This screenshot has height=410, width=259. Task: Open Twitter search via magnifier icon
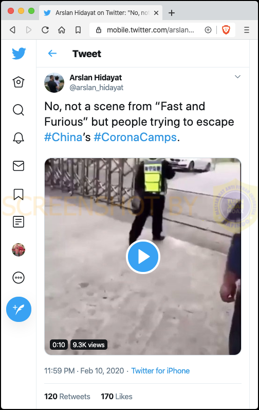click(x=18, y=110)
